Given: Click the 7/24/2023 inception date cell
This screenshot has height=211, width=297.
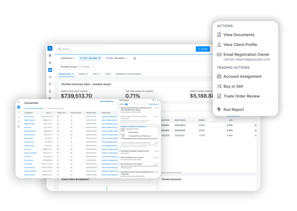Looking at the screenshot, I should (x=179, y=135).
